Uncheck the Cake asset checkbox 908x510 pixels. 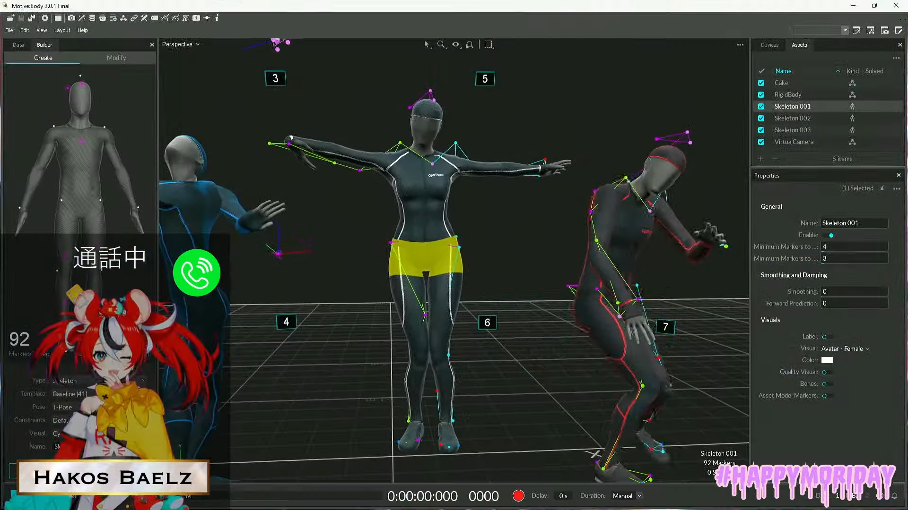[x=761, y=83]
